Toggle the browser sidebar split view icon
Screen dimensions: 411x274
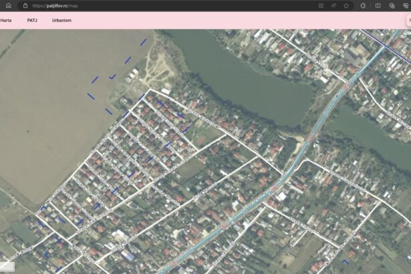378,5
